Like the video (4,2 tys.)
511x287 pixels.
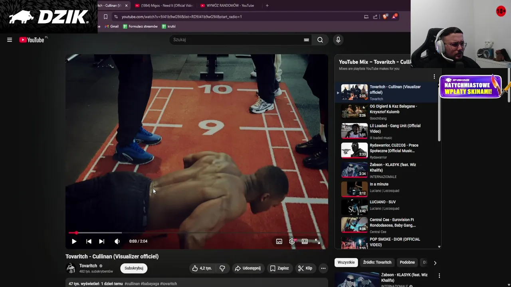(202, 268)
